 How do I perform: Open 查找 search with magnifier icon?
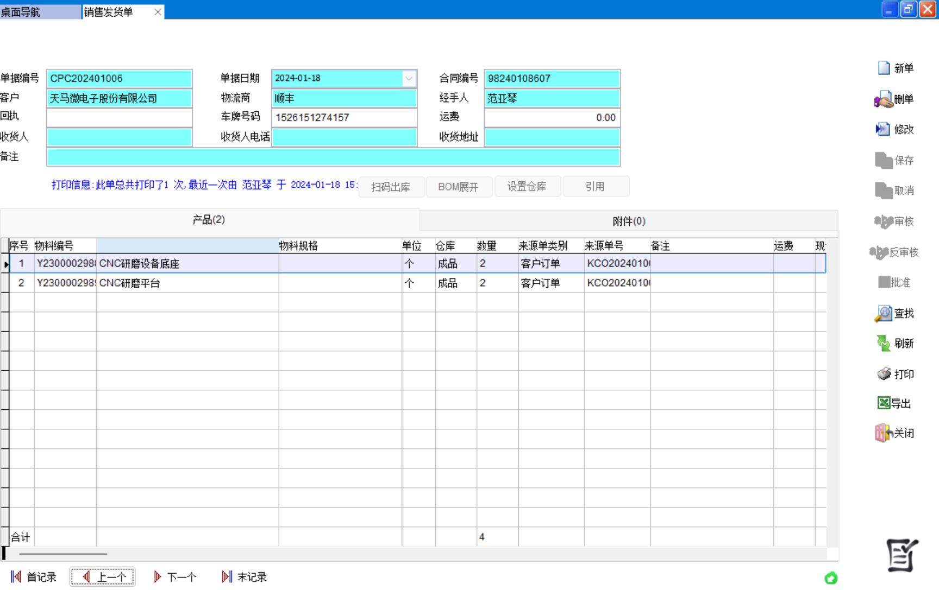pos(884,314)
